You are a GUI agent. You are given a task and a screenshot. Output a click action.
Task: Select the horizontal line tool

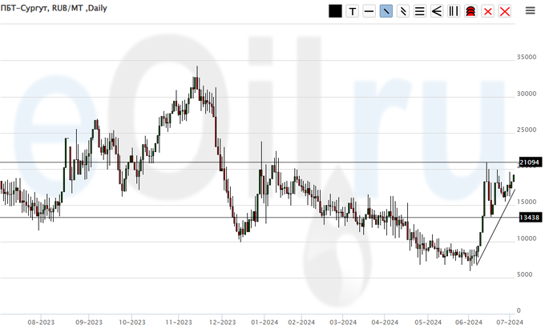click(x=369, y=11)
